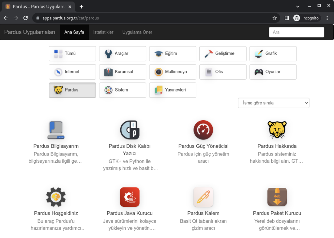Click the Geliştirme hammer icon
Screen dimensions: 334x238
[209, 54]
